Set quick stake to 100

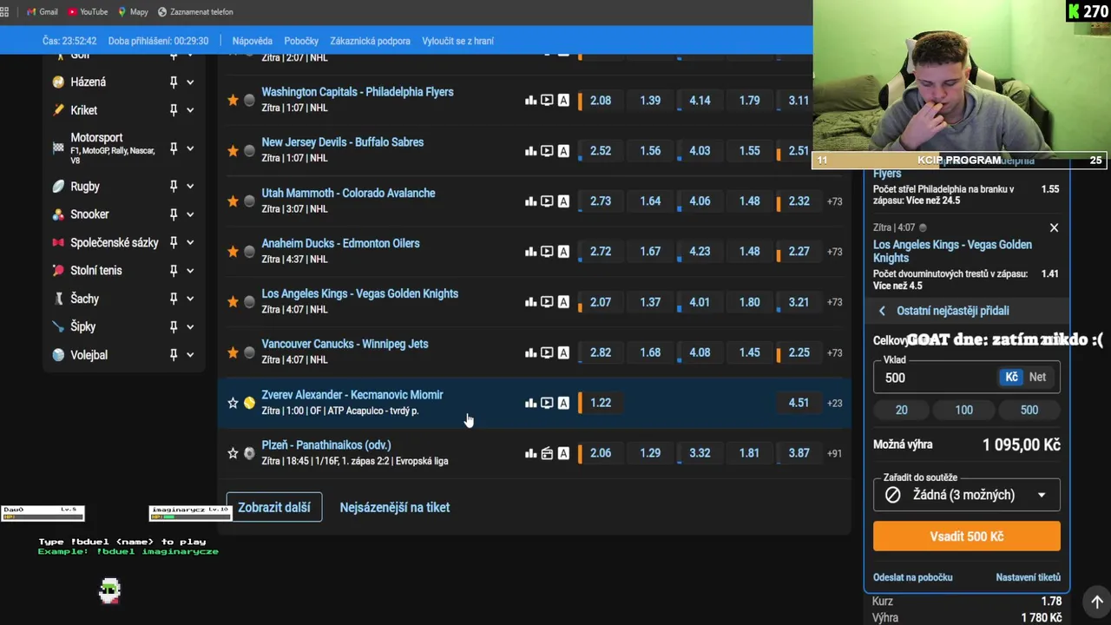click(x=964, y=410)
